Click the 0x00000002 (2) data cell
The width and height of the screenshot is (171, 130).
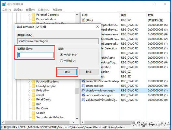tap(158, 39)
